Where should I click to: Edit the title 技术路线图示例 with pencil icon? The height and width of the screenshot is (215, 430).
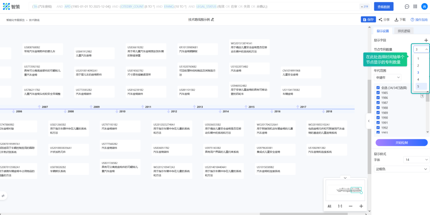point(212,20)
